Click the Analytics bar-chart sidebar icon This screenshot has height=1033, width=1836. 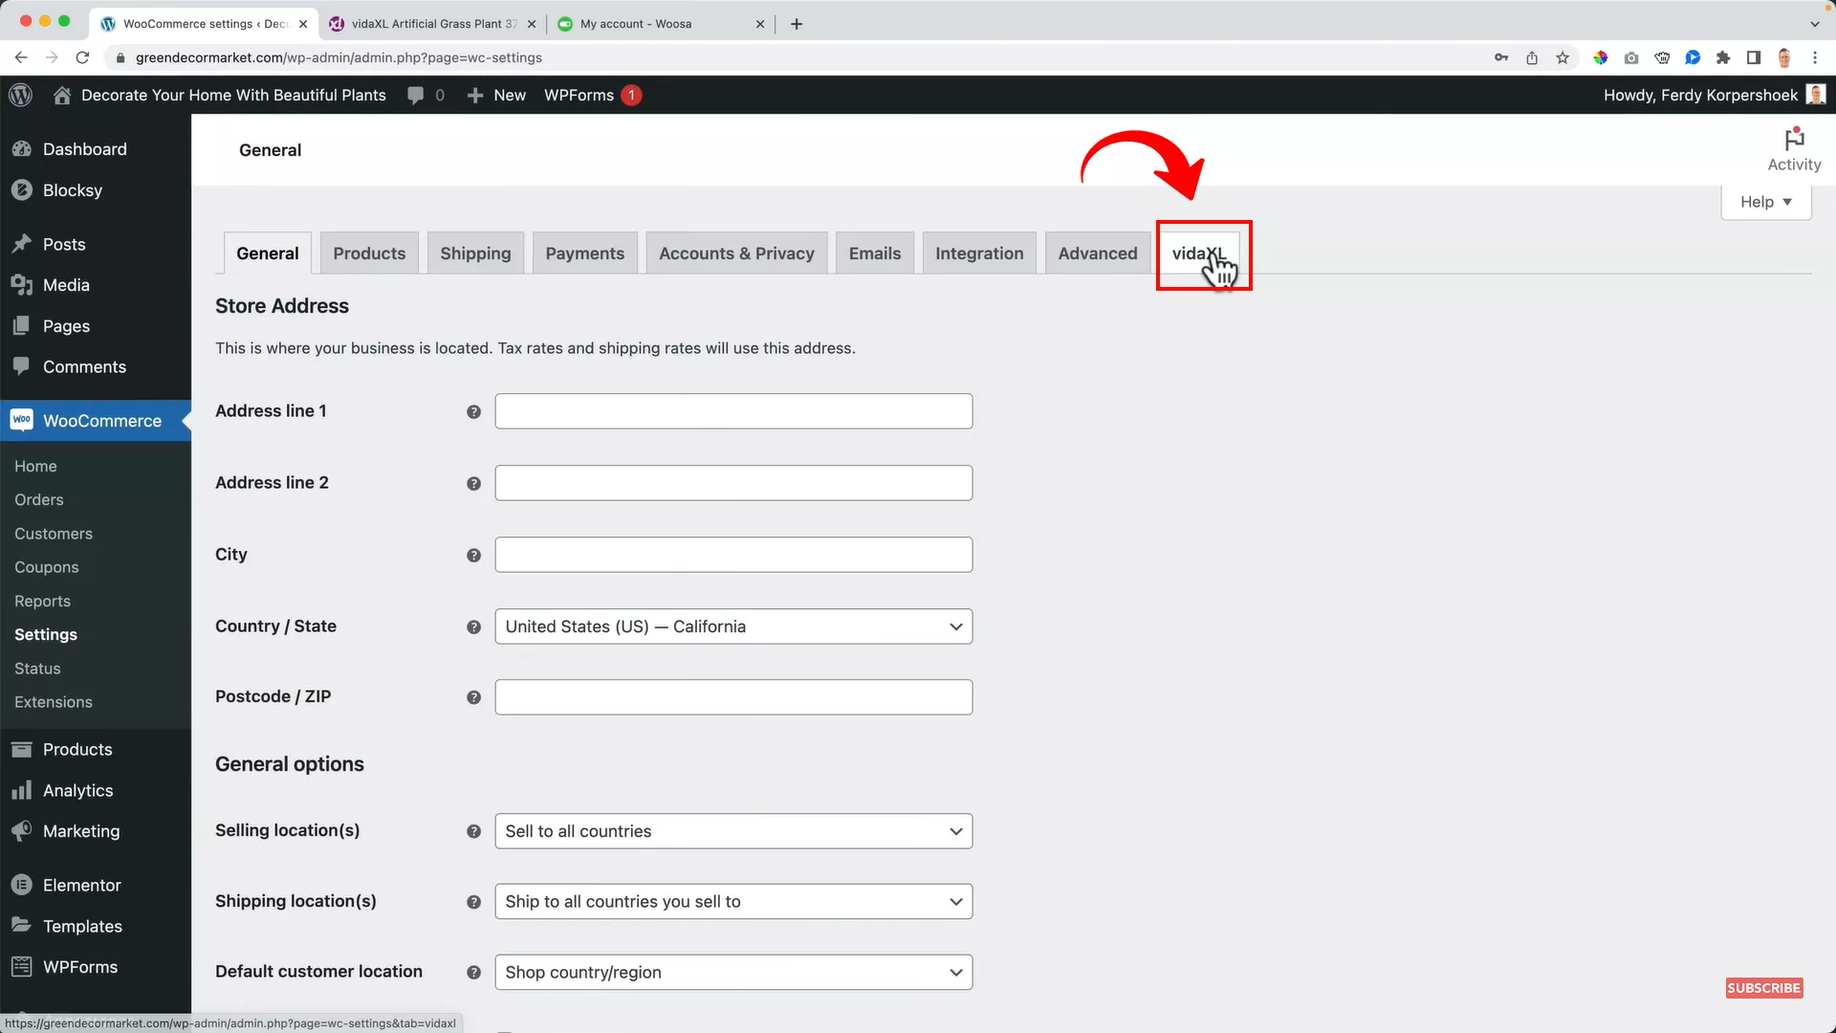coord(22,790)
